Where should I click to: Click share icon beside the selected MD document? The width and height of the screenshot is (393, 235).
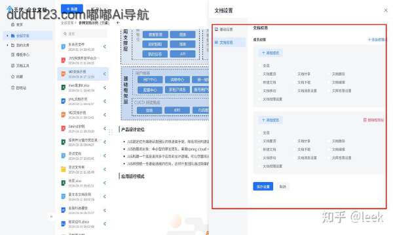[x=105, y=74]
